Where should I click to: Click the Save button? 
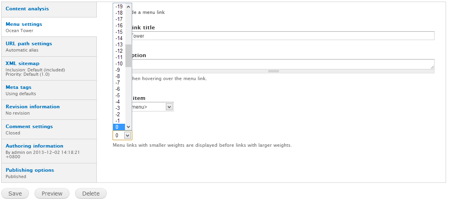(15, 194)
